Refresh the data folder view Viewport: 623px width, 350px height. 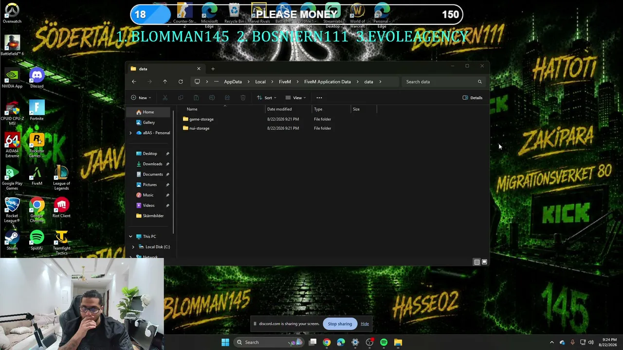point(181,82)
